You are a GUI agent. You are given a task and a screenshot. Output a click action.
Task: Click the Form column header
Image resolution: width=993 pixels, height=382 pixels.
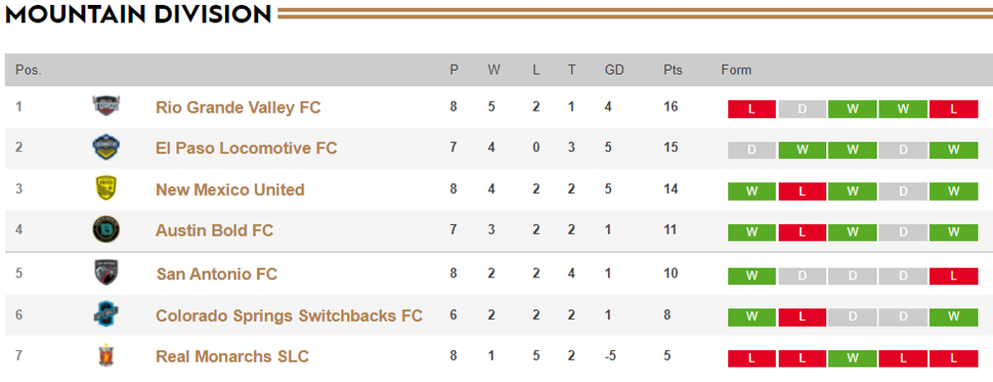[736, 71]
